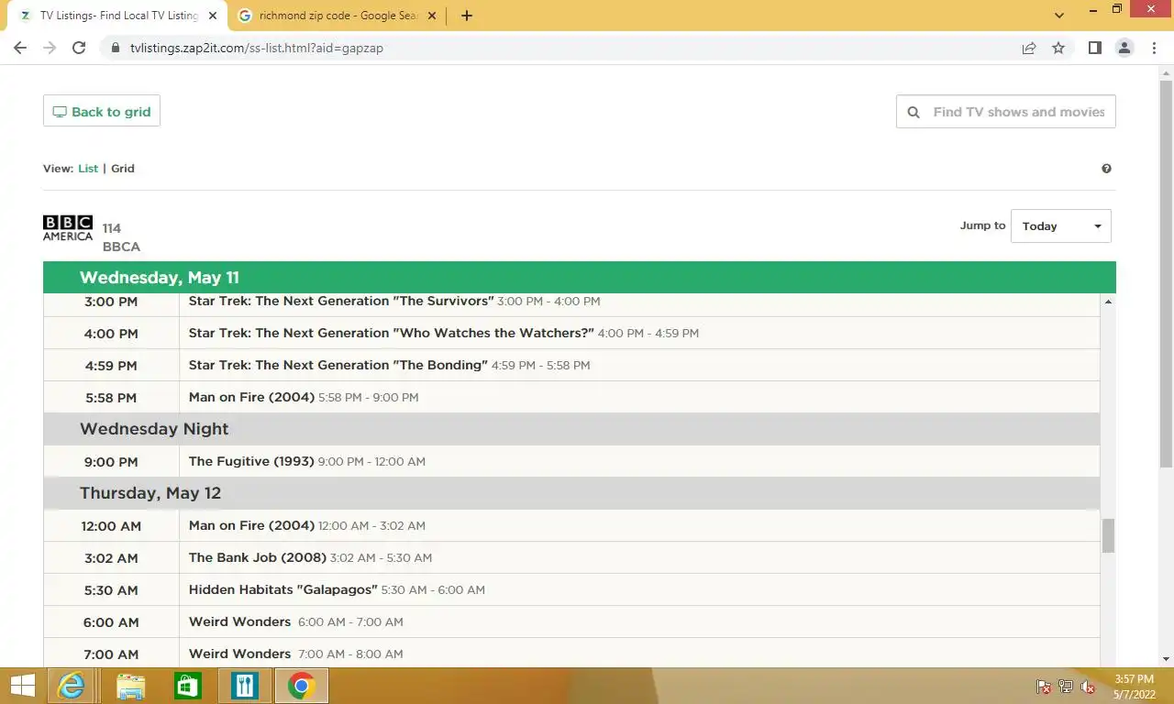Open the Chrome side panel
1174x704 pixels.
[1095, 48]
